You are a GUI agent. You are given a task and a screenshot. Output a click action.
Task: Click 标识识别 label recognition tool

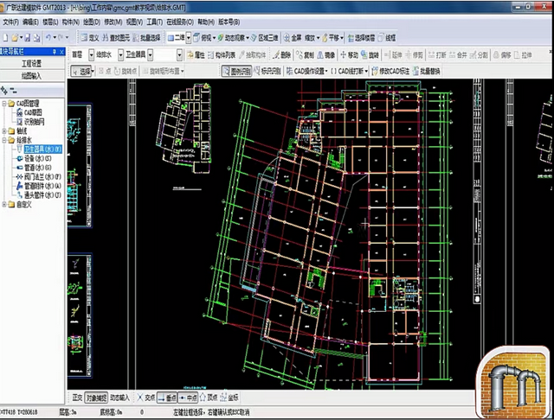pos(267,71)
